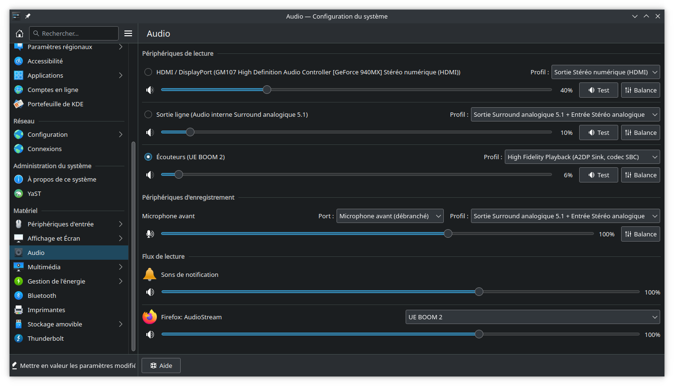
Task: Click the HDMI volume slider handle
Action: [267, 90]
